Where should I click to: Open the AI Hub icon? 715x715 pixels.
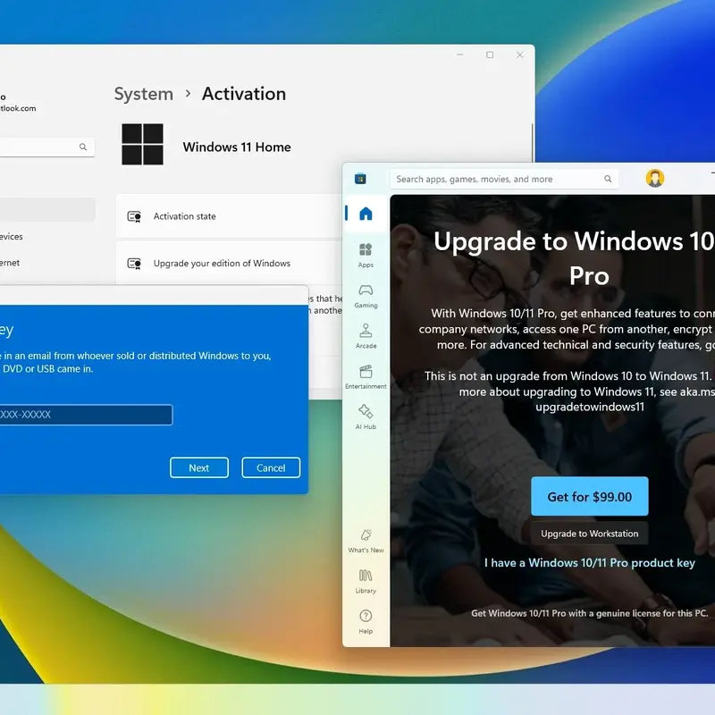pyautogui.click(x=366, y=414)
